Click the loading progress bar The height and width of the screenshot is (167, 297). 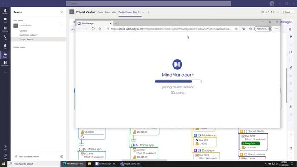pos(178,82)
